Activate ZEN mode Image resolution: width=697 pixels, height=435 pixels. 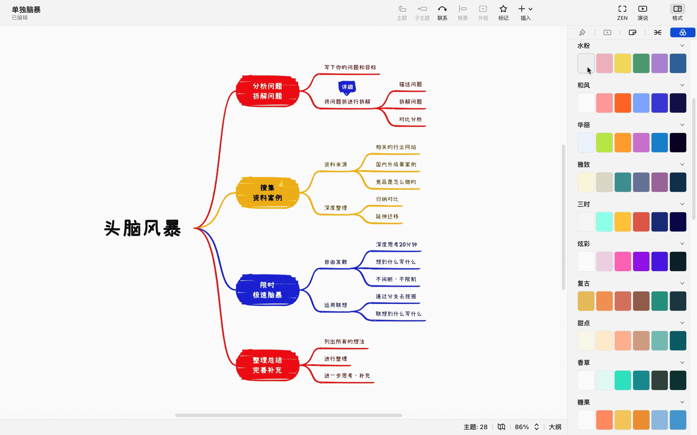coord(621,12)
